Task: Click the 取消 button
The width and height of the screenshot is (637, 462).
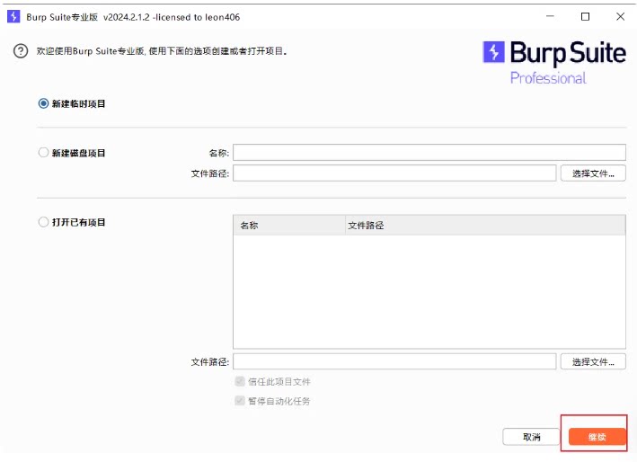Action: pyautogui.click(x=531, y=437)
